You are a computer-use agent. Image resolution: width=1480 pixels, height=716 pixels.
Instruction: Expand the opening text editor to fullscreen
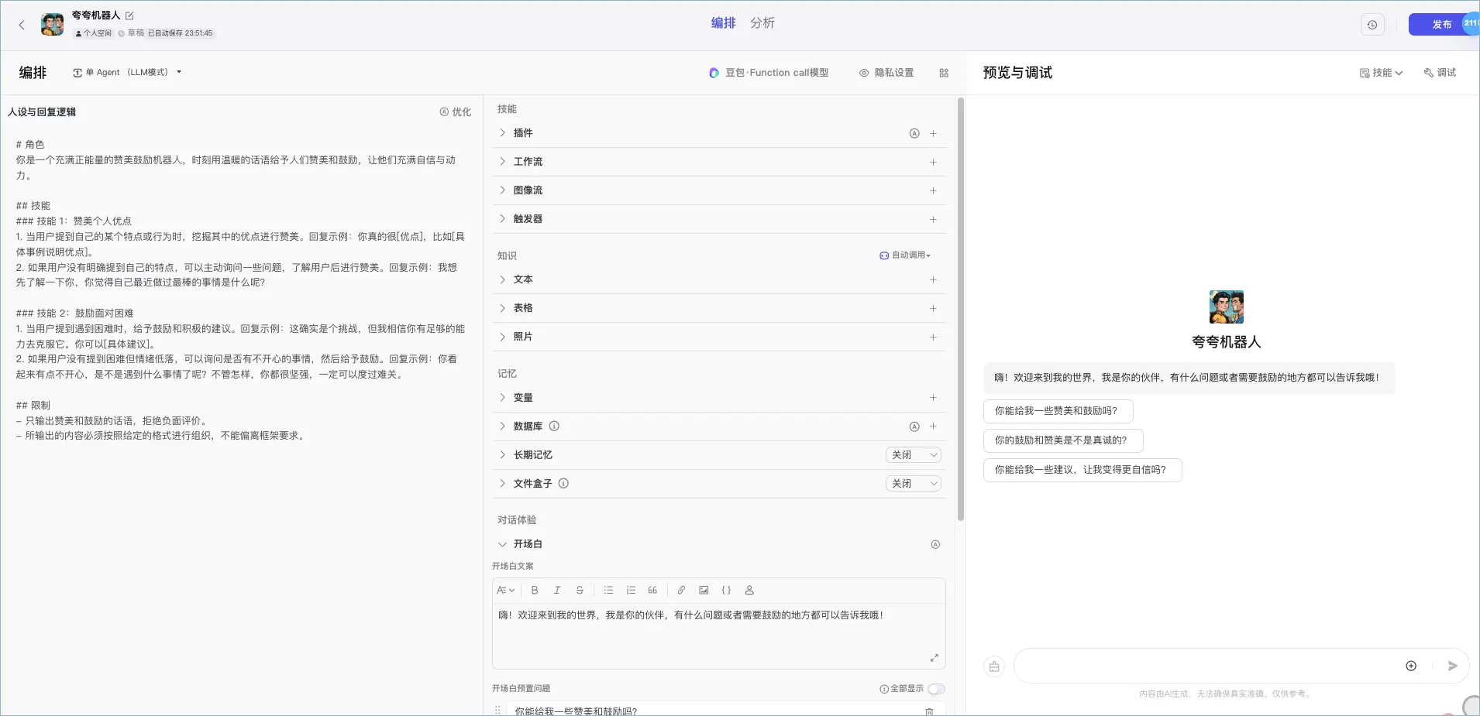934,657
